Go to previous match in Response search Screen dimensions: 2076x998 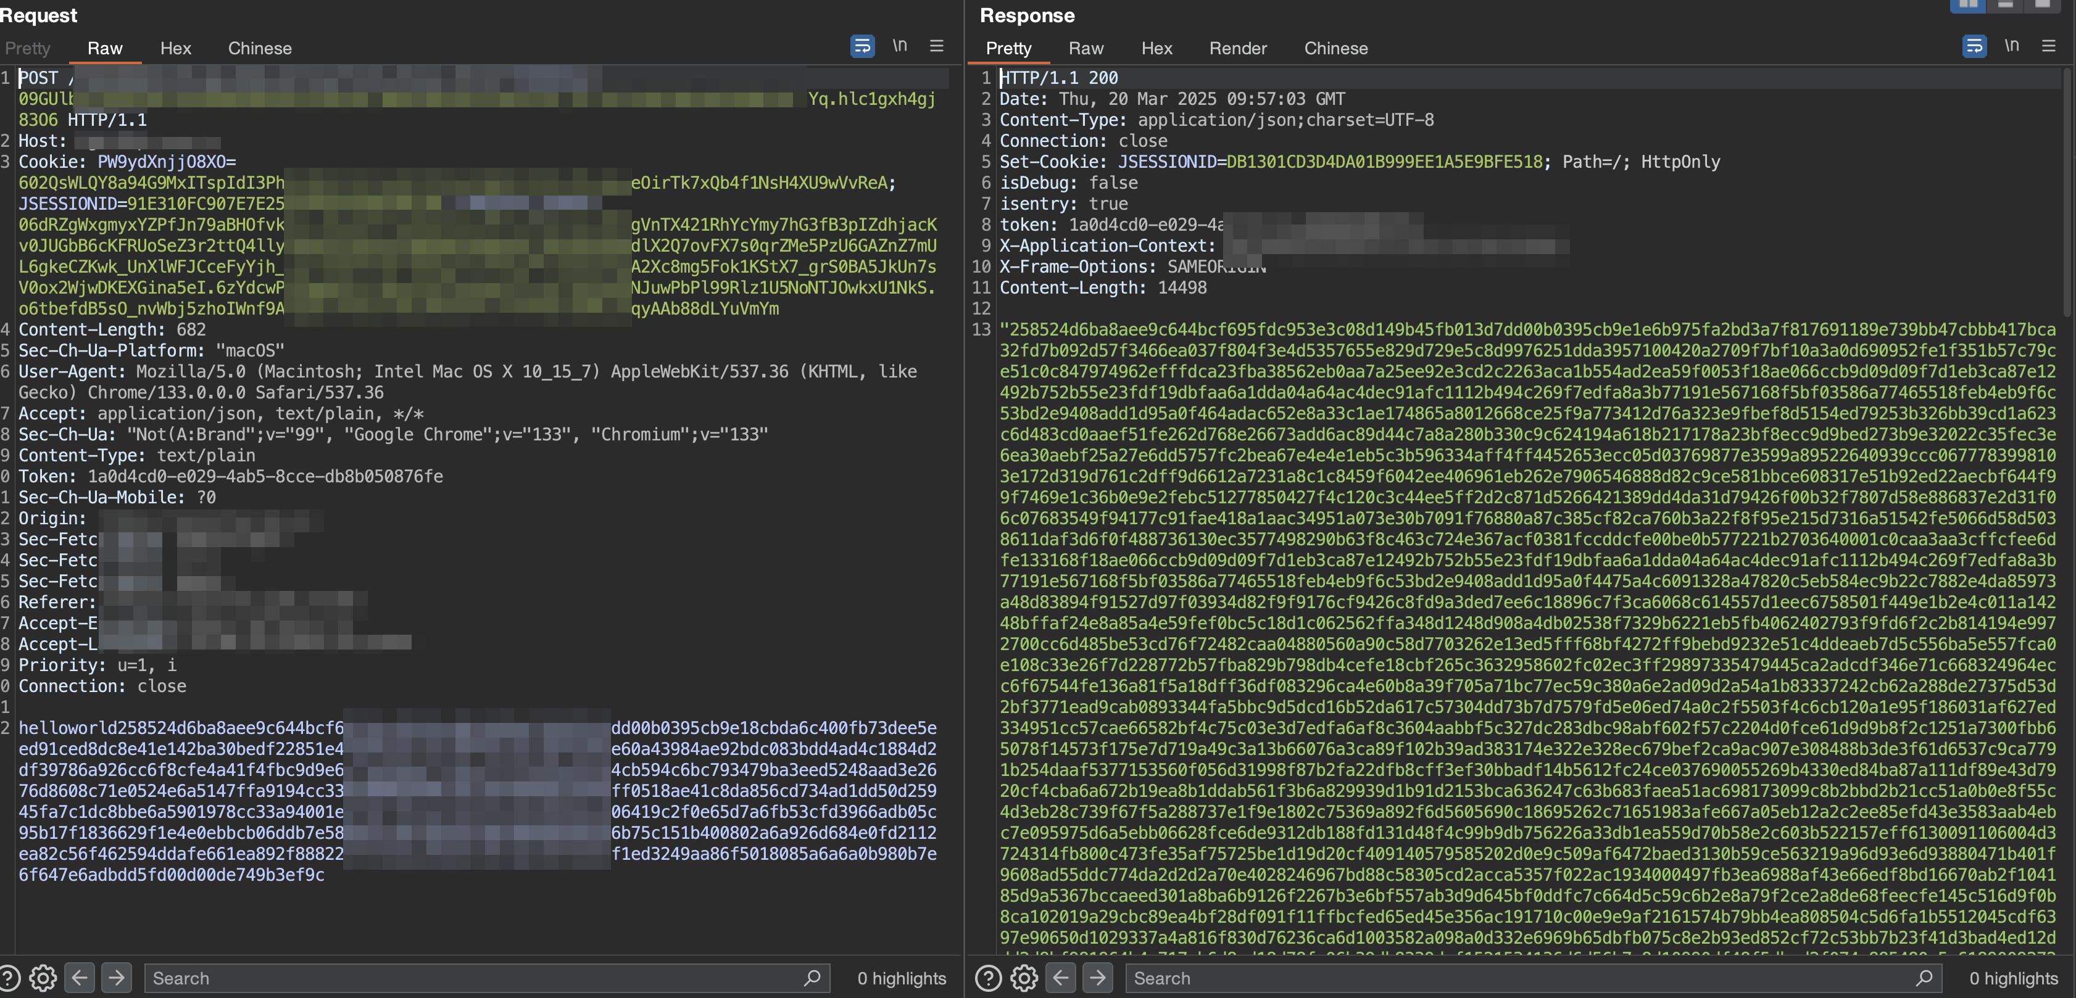point(1061,978)
